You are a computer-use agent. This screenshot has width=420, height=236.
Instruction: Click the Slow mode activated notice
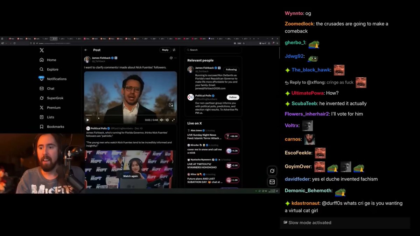click(345, 223)
